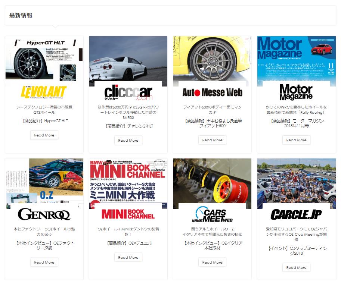Open the white Nissan GT-R photo
Image resolution: width=341 pixels, height=283 pixels.
[128, 59]
